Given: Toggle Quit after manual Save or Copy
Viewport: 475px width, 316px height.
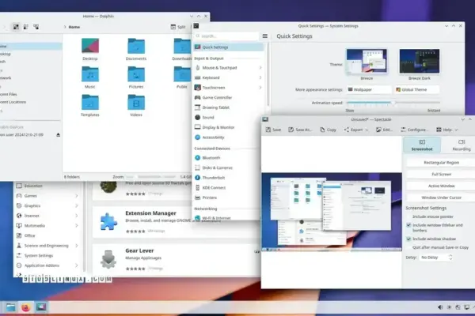Looking at the screenshot, I should click(x=408, y=247).
